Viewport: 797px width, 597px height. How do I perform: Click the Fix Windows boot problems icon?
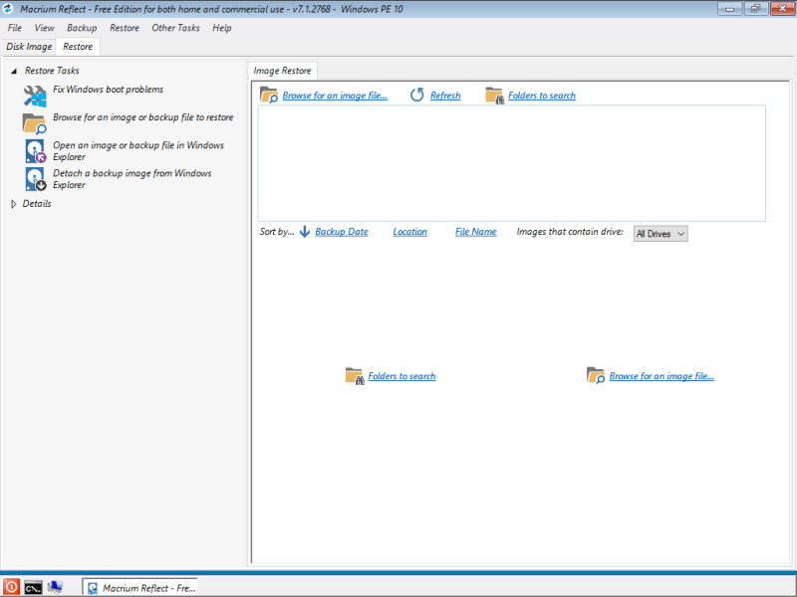click(35, 96)
